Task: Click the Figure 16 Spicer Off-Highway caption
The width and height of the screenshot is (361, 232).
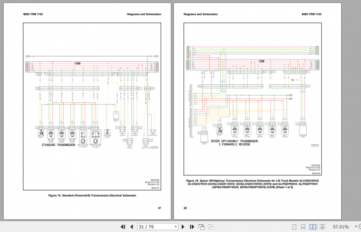Action: [253, 184]
